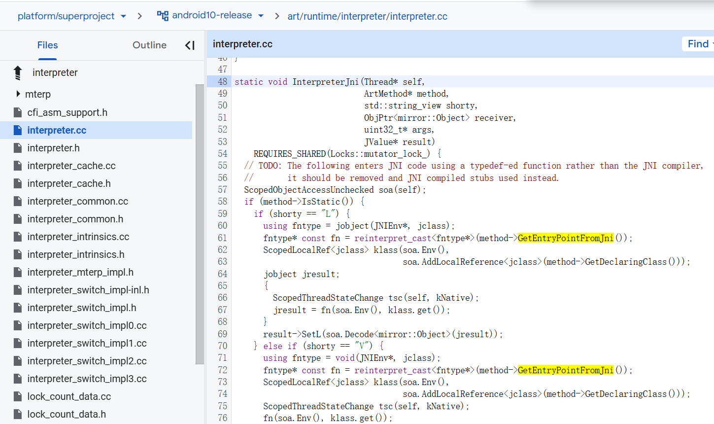Screen dimensions: 714x424
Task: Click breadcrumb chevron after android10-release
Action: [277, 16]
